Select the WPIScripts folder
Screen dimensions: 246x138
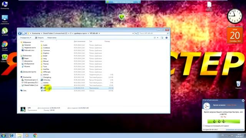point(47,72)
